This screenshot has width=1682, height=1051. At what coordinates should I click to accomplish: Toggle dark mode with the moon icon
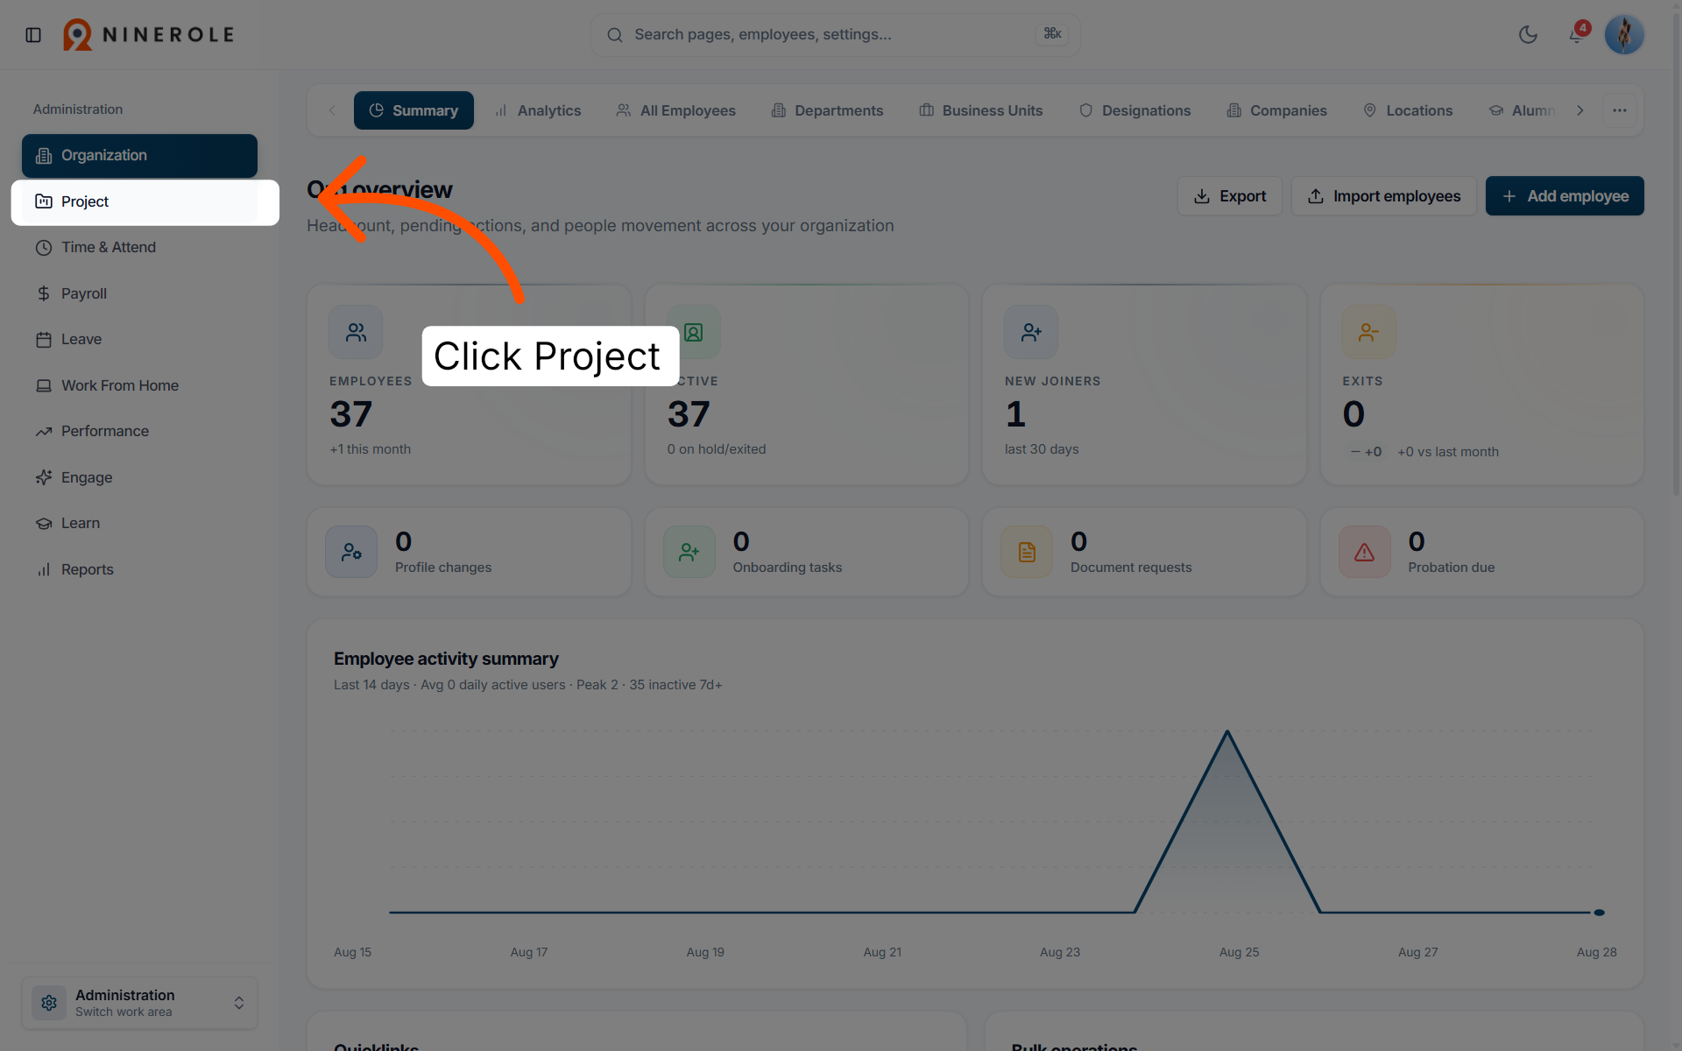tap(1528, 35)
